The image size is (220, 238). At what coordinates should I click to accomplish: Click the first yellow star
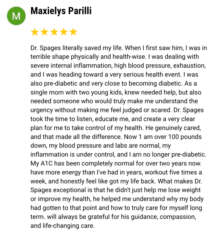point(35,32)
